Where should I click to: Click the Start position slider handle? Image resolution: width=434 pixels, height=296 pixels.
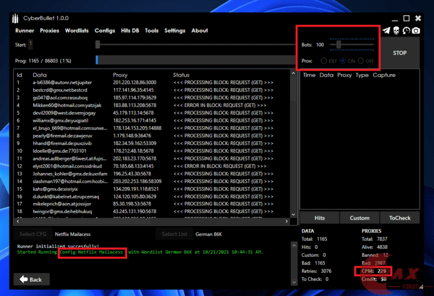tap(98, 44)
